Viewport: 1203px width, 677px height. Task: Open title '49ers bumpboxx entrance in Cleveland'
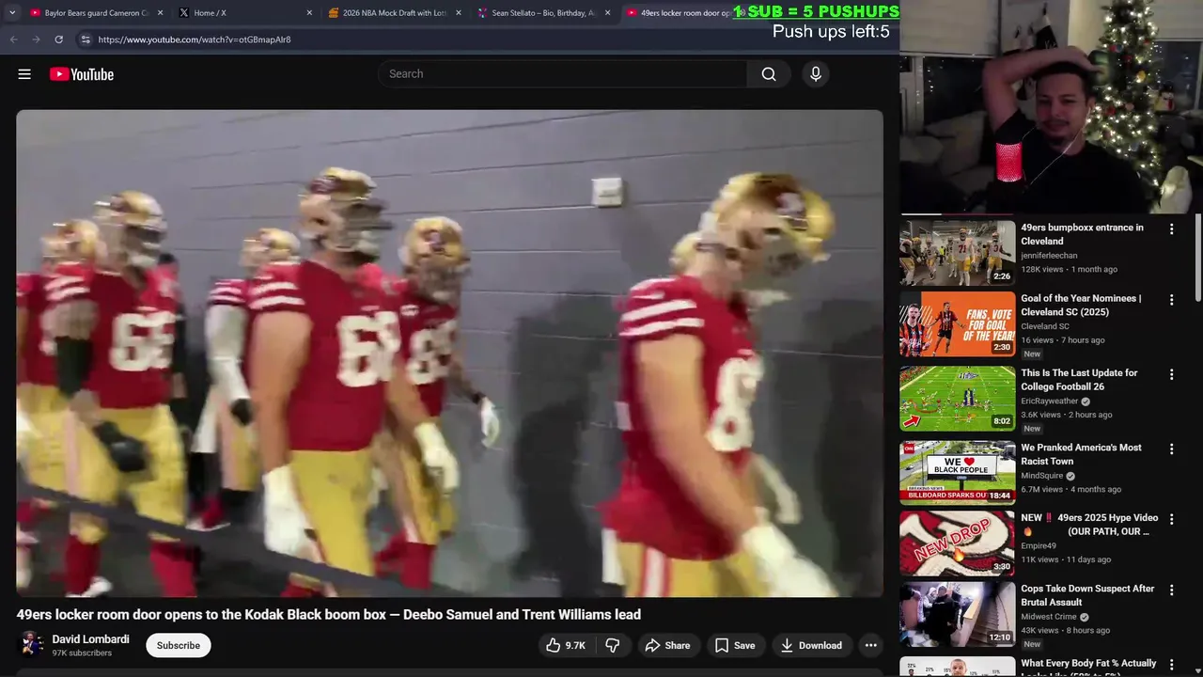1082,234
